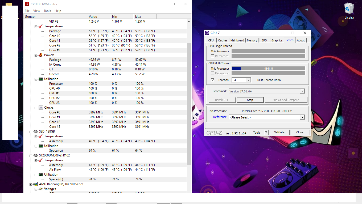362x204 pixels.
Task: Click the Bench CPU button
Action: point(222,100)
